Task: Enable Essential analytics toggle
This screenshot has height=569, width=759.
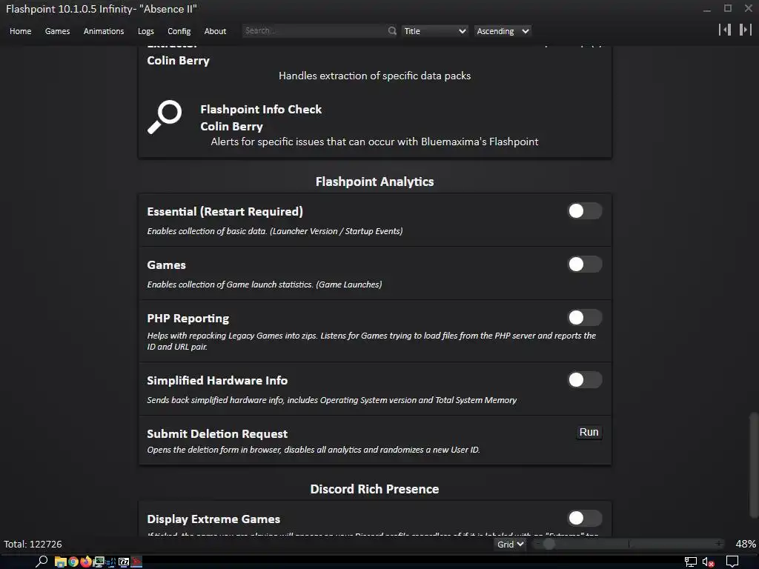Action: tap(585, 211)
